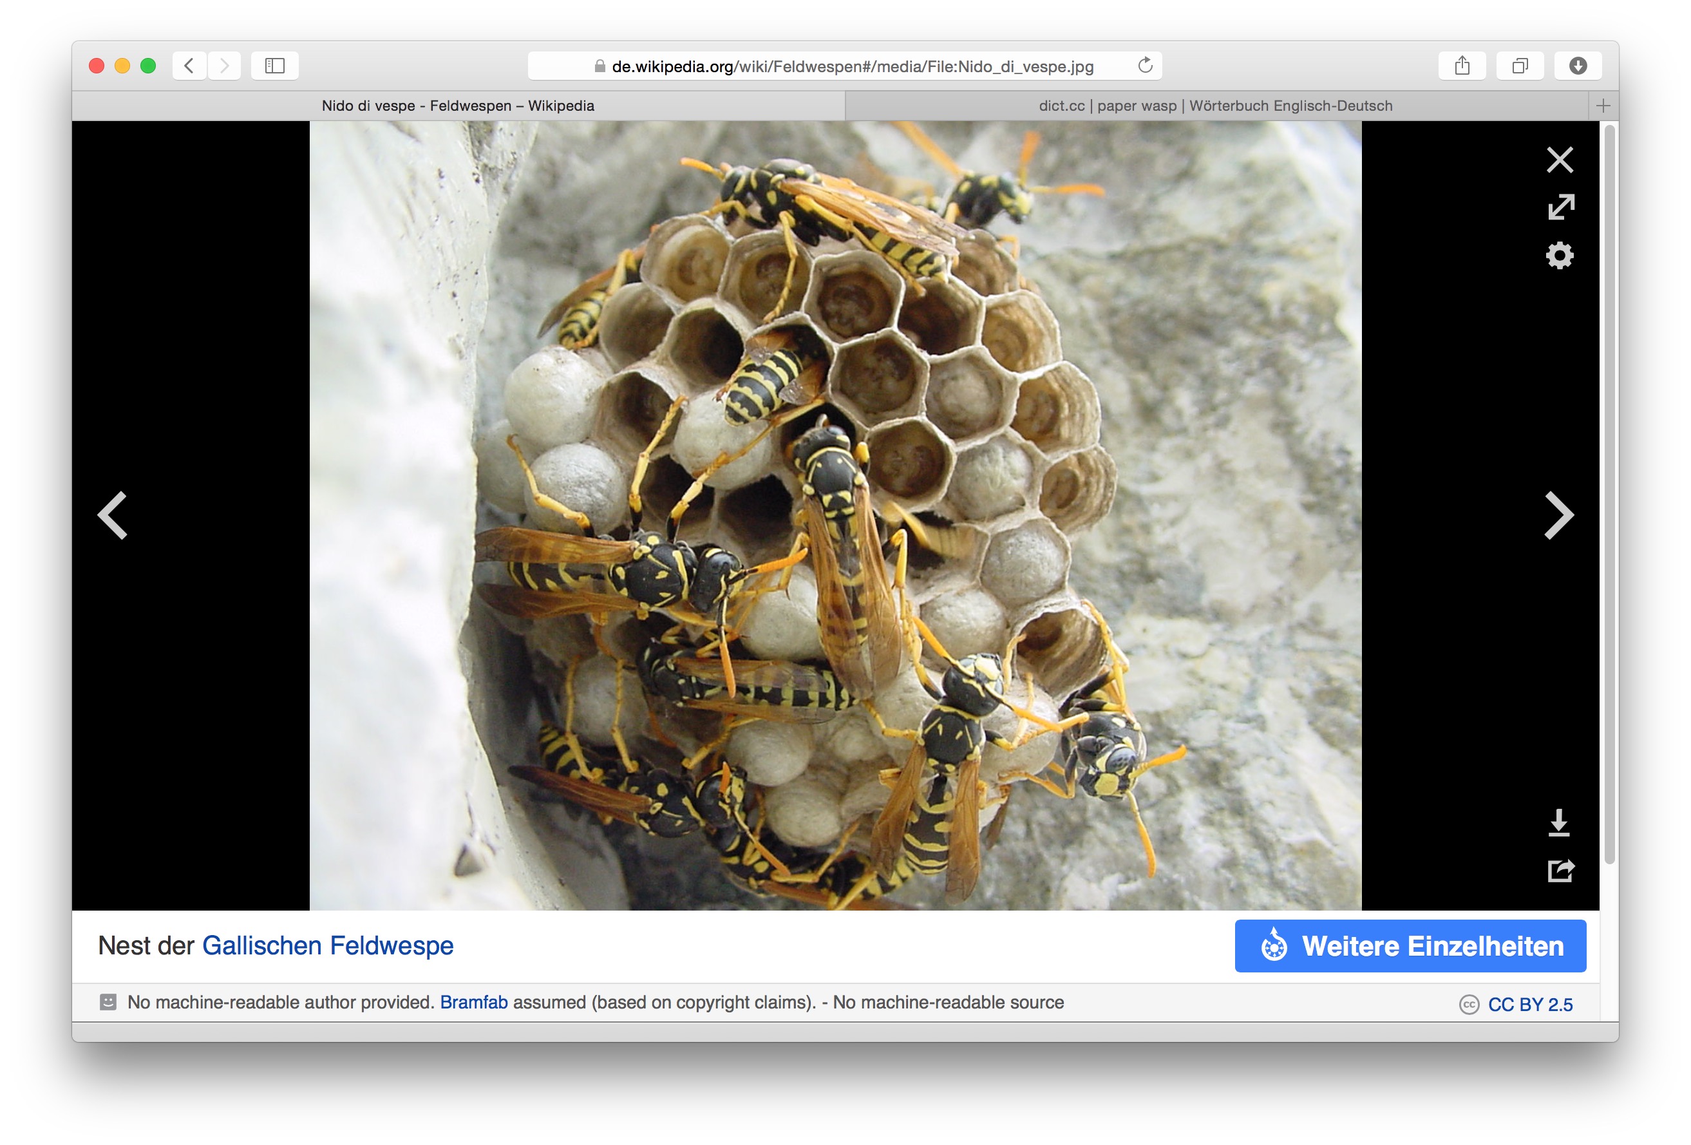Open media viewer settings gear
This screenshot has height=1145, width=1691.
pyautogui.click(x=1559, y=255)
